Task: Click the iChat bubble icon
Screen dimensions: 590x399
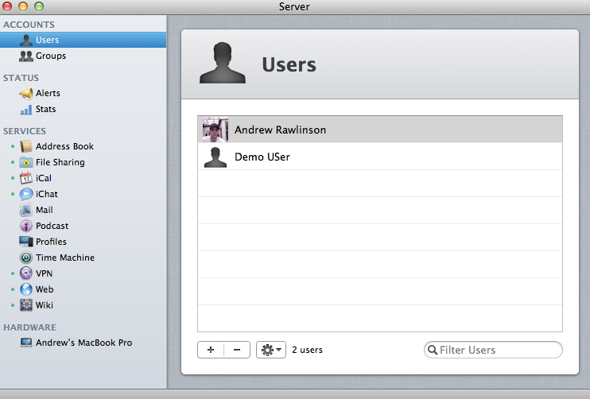Action: [x=26, y=194]
